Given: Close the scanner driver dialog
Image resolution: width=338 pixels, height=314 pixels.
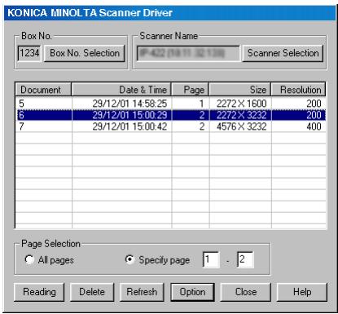Looking at the screenshot, I should (x=246, y=292).
